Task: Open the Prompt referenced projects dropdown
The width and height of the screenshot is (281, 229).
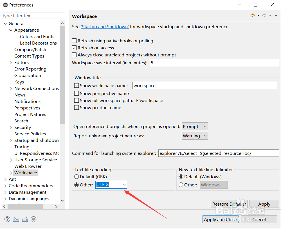Action: [195, 126]
